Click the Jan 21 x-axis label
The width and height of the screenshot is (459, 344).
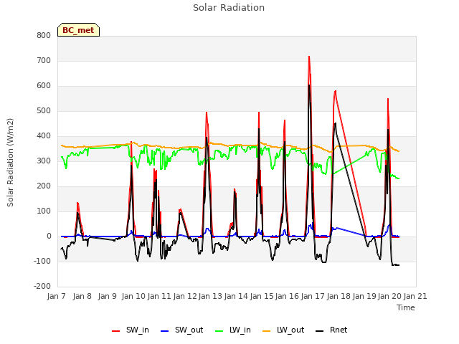(415, 296)
